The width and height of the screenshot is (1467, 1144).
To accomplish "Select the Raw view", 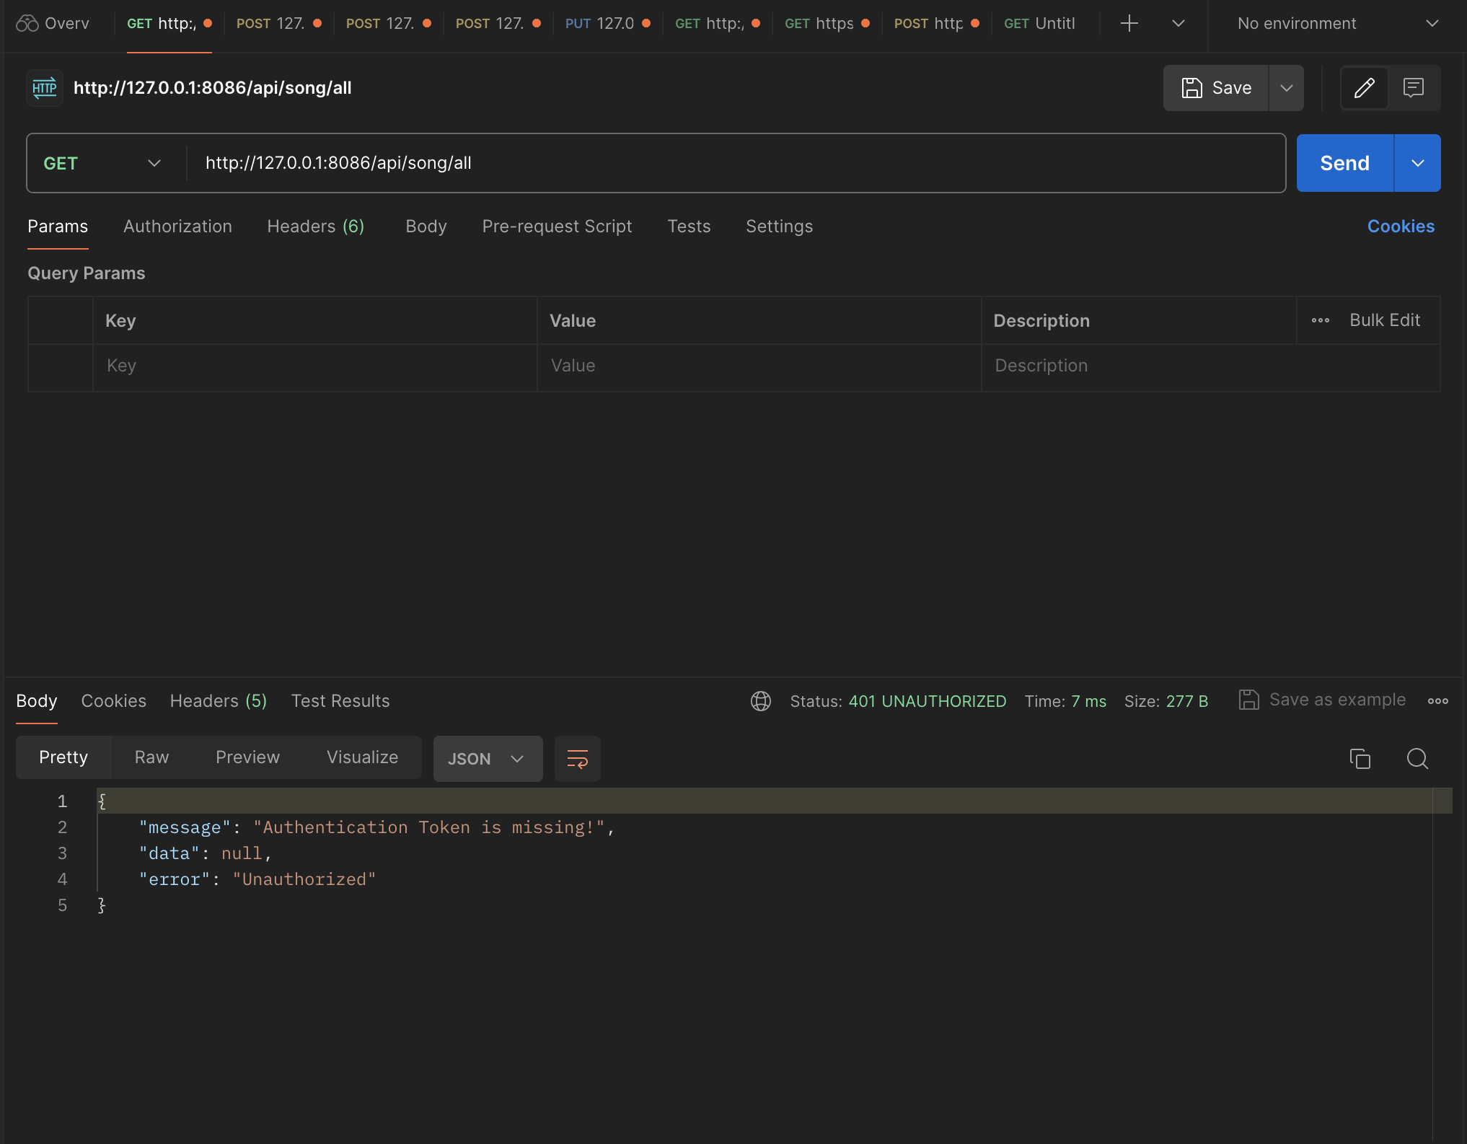I will click(x=151, y=757).
